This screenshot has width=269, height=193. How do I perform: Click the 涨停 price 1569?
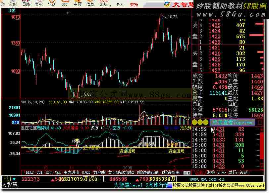coord(257,115)
